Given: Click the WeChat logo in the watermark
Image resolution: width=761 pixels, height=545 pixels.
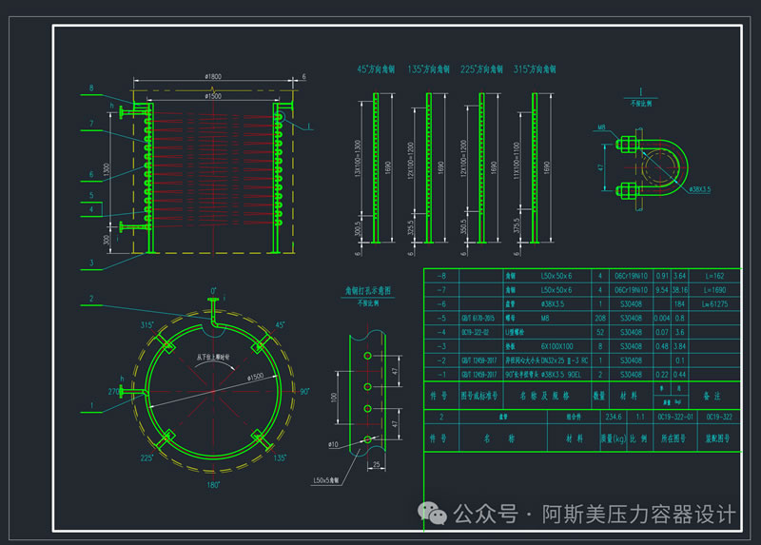Looking at the screenshot, I should (x=436, y=515).
